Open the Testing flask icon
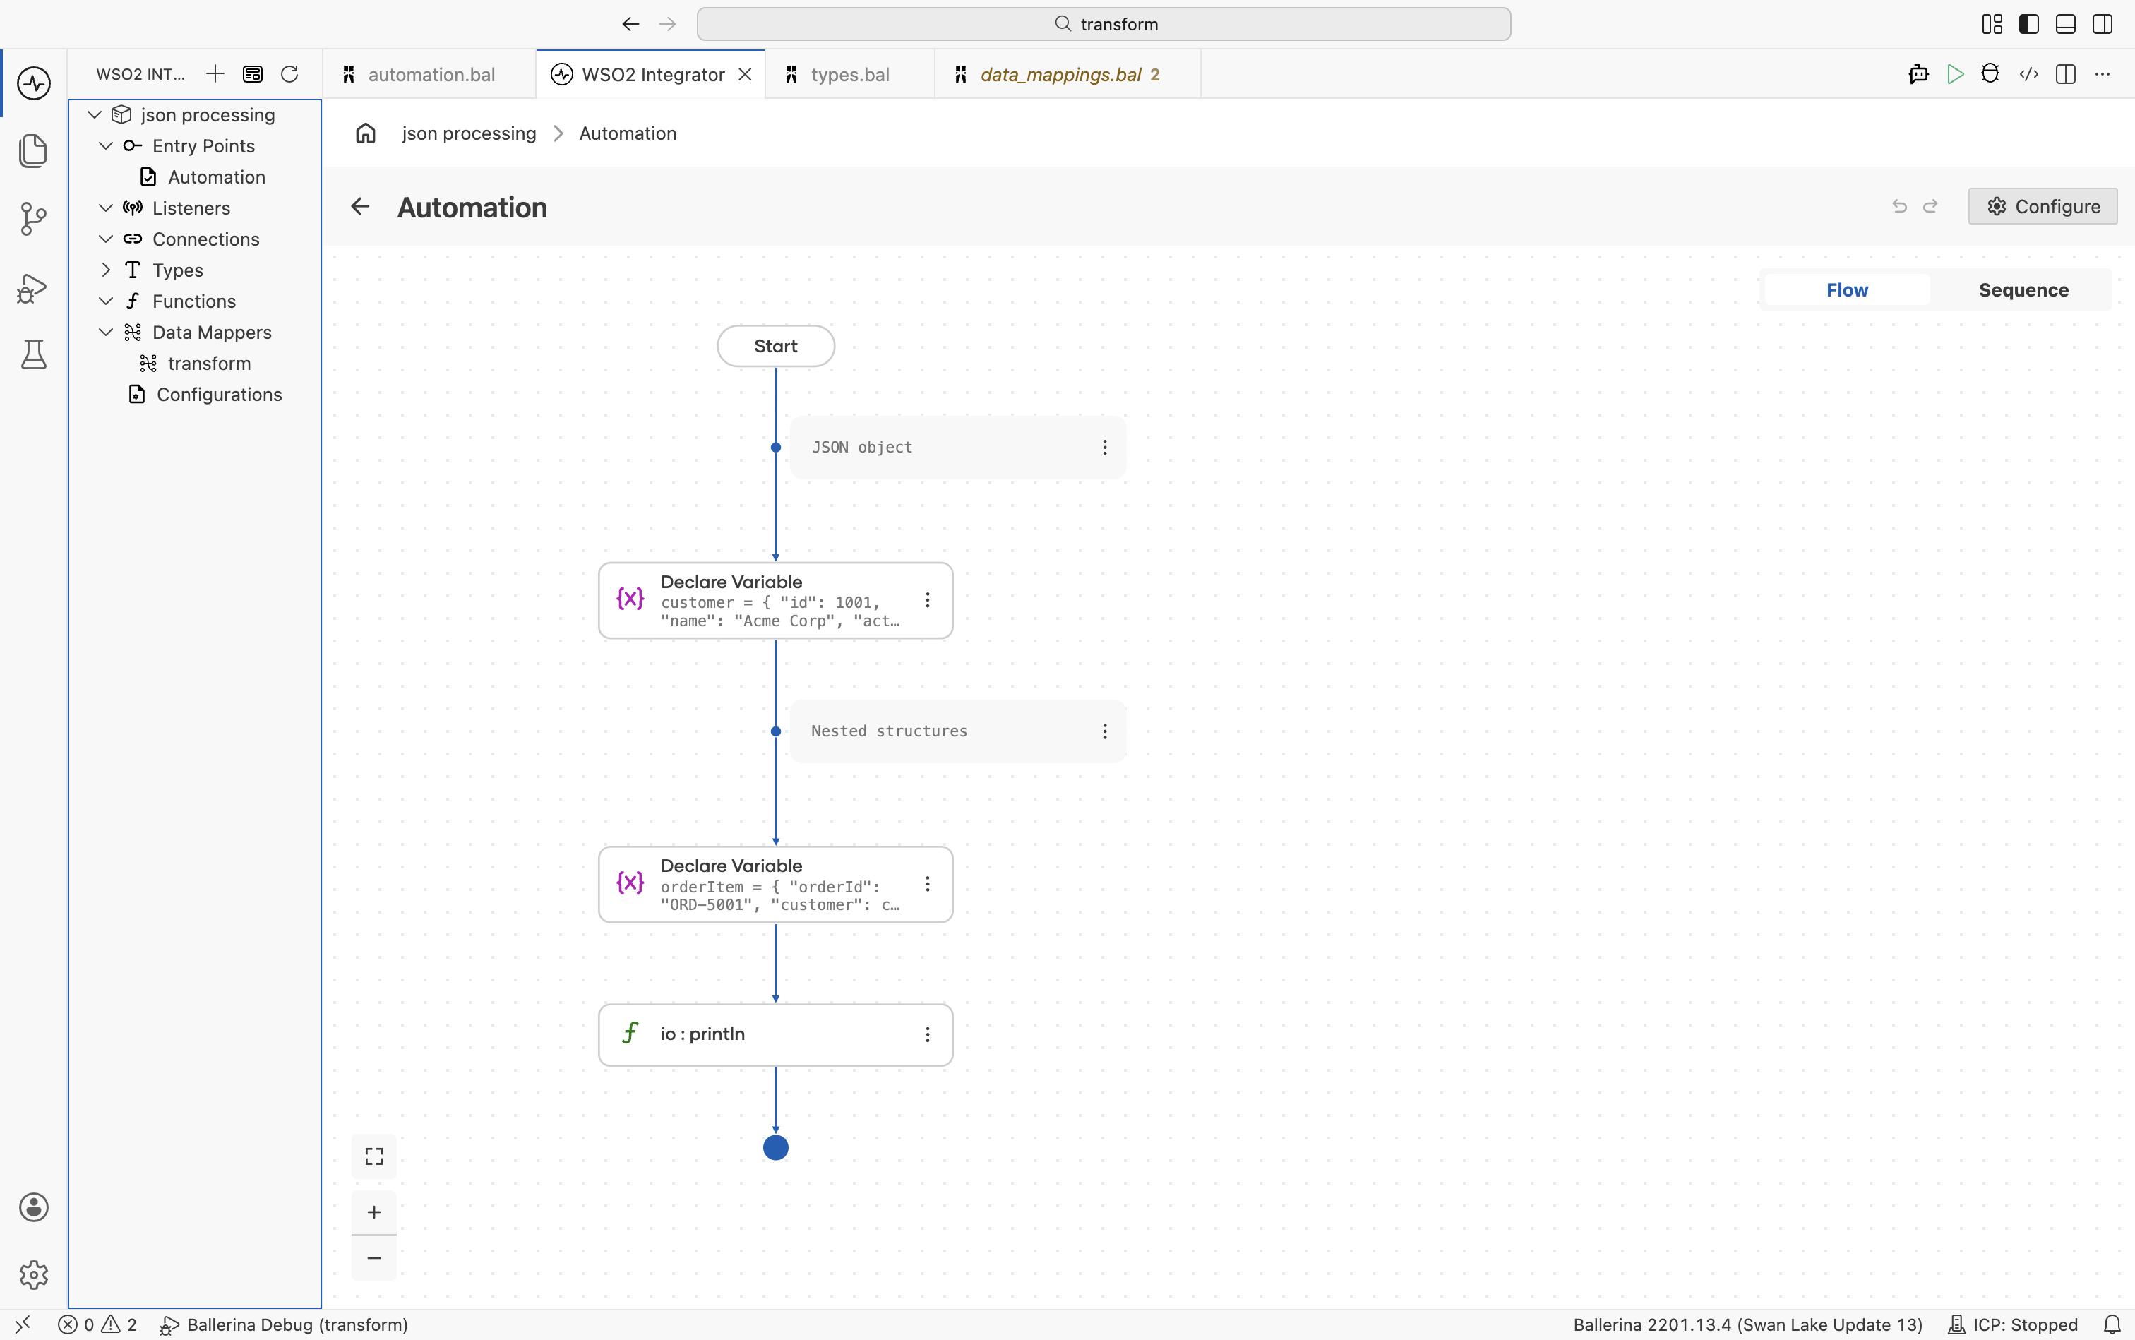The image size is (2135, 1340). point(34,354)
